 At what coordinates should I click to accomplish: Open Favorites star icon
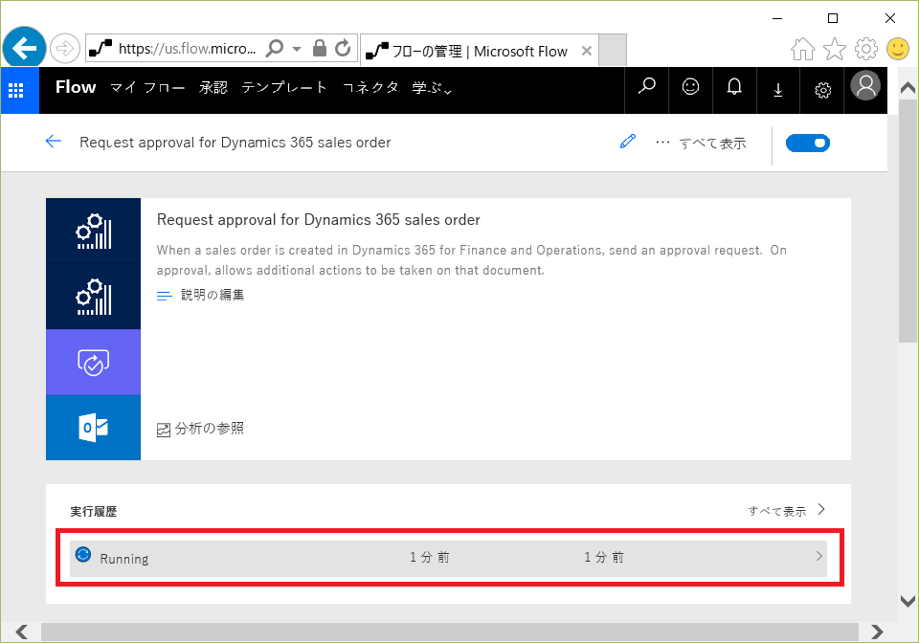click(x=834, y=49)
